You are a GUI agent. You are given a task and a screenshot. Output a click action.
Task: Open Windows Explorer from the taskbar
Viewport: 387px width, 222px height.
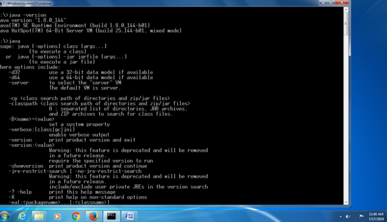tap(39, 216)
